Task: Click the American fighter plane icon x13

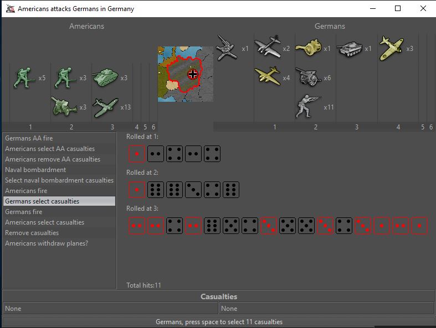Action: pyautogui.click(x=105, y=107)
